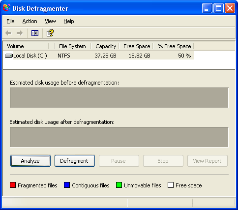Open the Help toolbar icon
238x210 pixels.
tap(50, 33)
